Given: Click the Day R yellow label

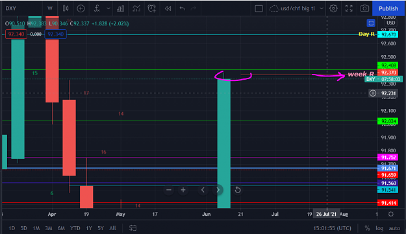Looking at the screenshot, I should (x=366, y=34).
